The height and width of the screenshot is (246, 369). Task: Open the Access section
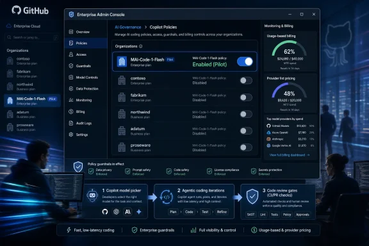point(86,54)
